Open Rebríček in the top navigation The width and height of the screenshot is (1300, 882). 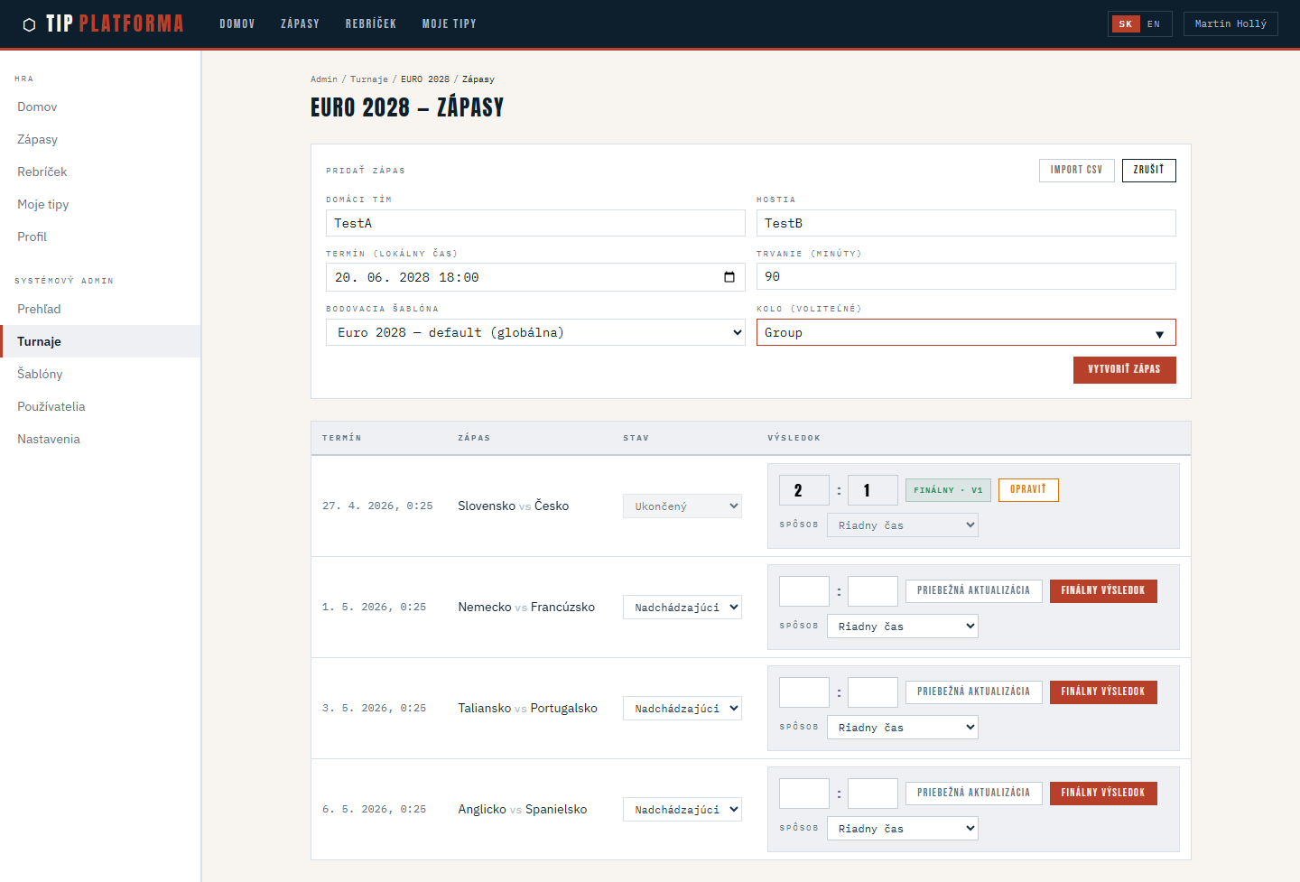pyautogui.click(x=370, y=24)
